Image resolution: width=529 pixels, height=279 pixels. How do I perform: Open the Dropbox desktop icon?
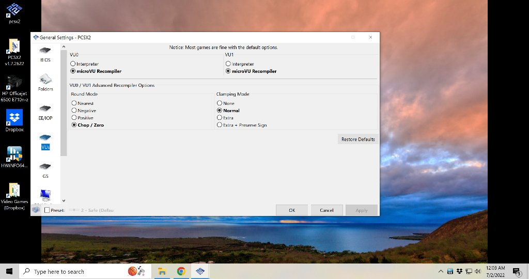[x=14, y=120]
